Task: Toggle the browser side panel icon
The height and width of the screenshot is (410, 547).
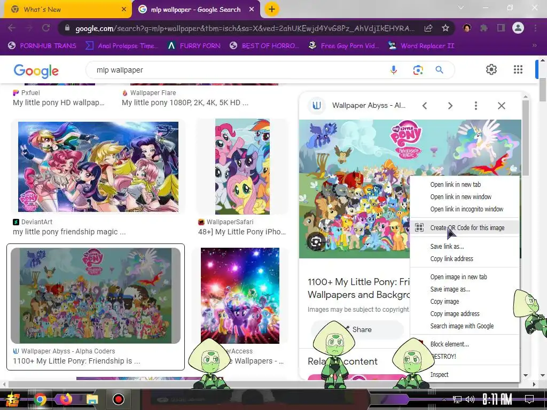Action: [501, 28]
